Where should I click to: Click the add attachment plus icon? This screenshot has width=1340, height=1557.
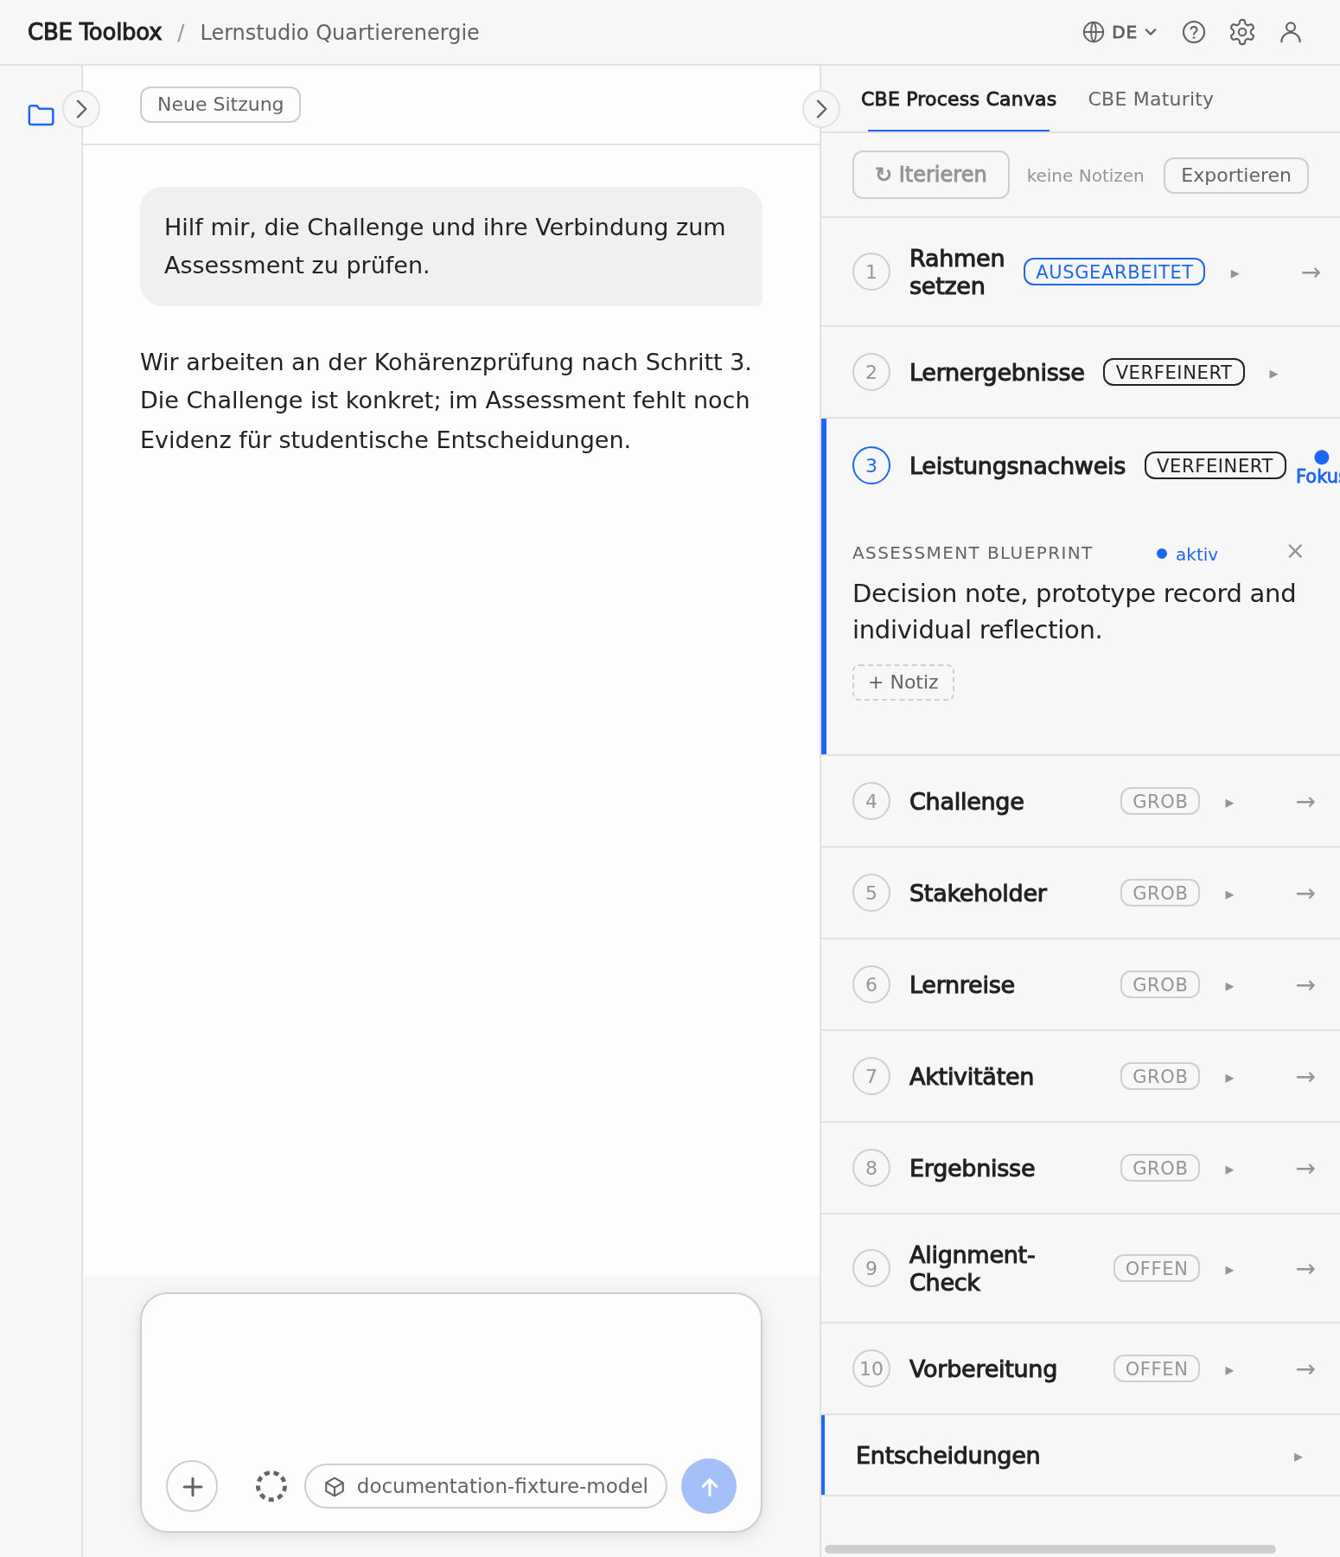coord(192,1486)
